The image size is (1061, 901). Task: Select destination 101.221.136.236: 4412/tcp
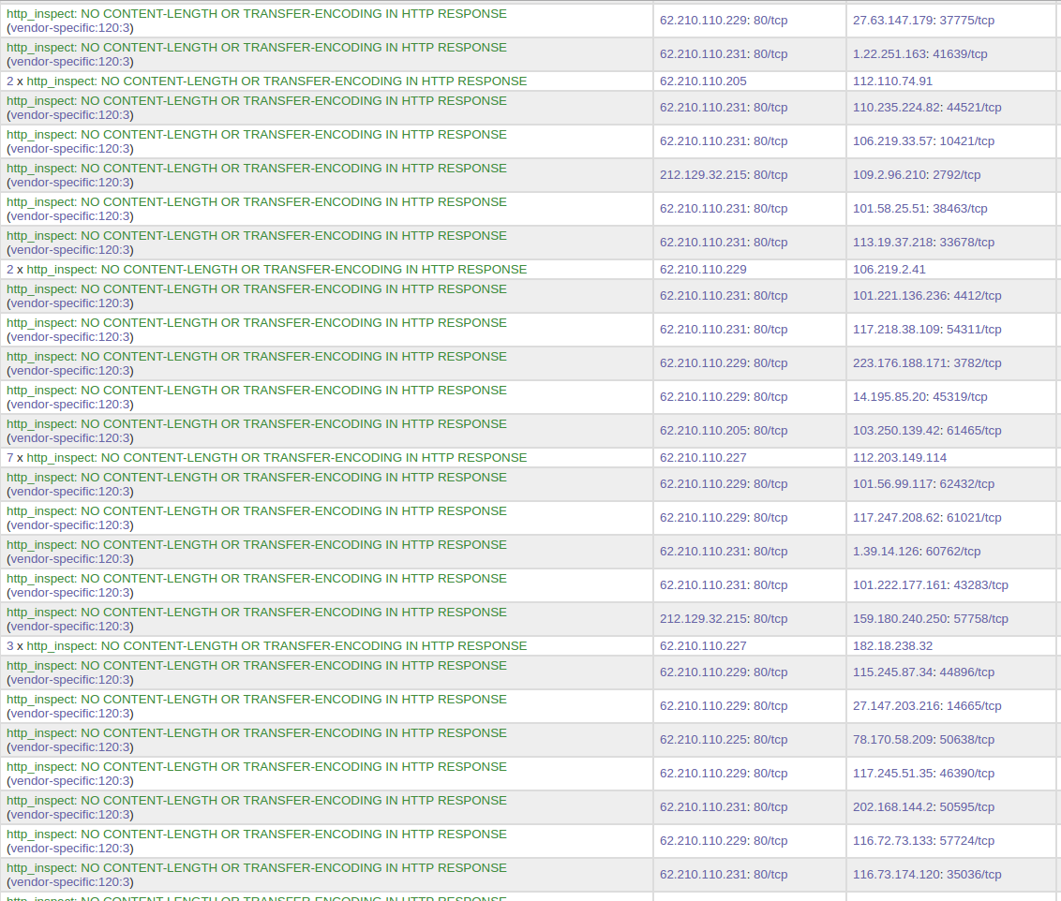click(x=926, y=296)
